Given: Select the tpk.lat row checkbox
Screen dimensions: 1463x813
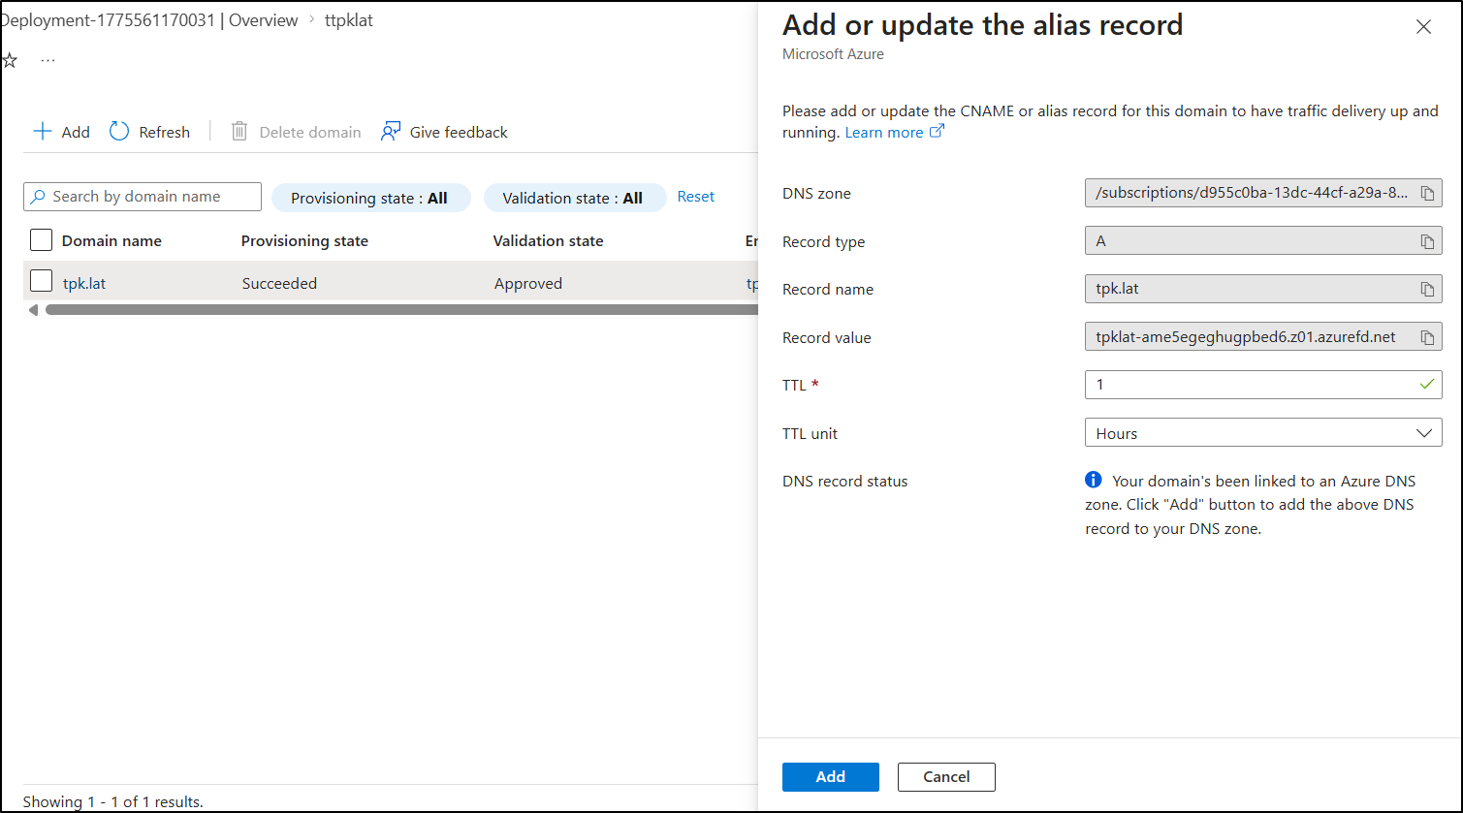Looking at the screenshot, I should tap(41, 281).
